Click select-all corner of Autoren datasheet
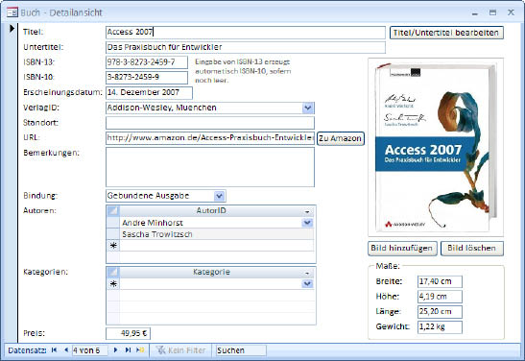 [113, 210]
